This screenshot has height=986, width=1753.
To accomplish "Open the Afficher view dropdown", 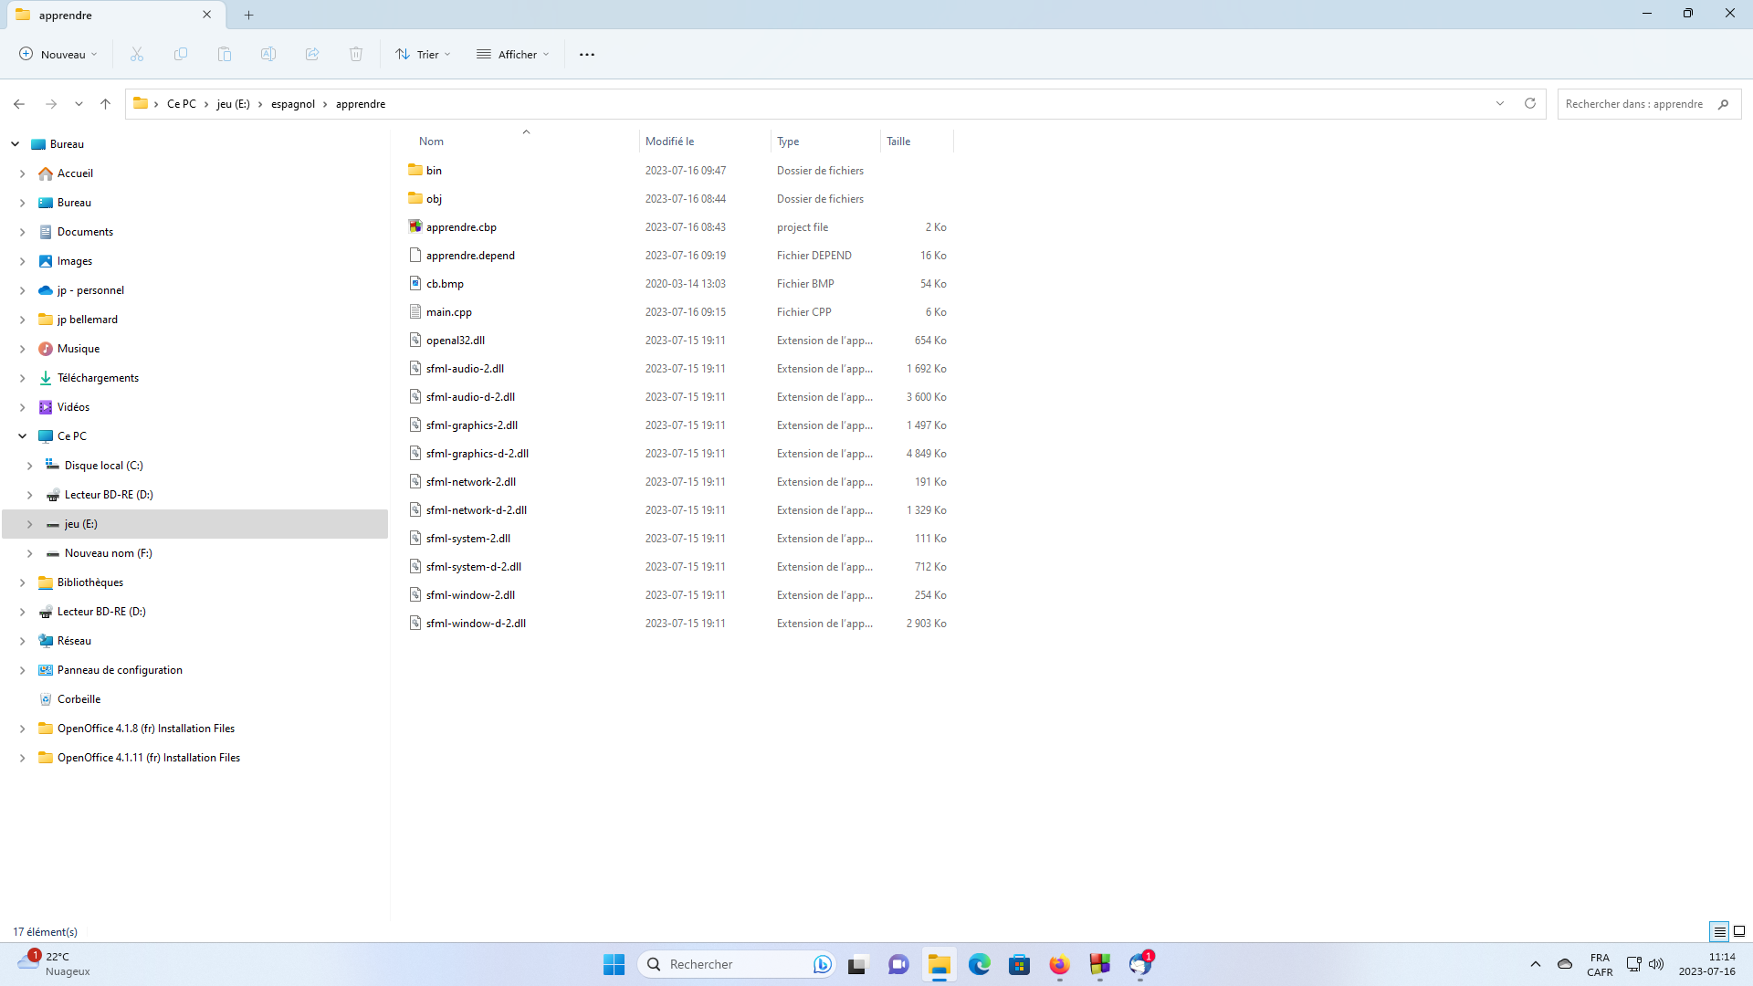I will click(513, 55).
